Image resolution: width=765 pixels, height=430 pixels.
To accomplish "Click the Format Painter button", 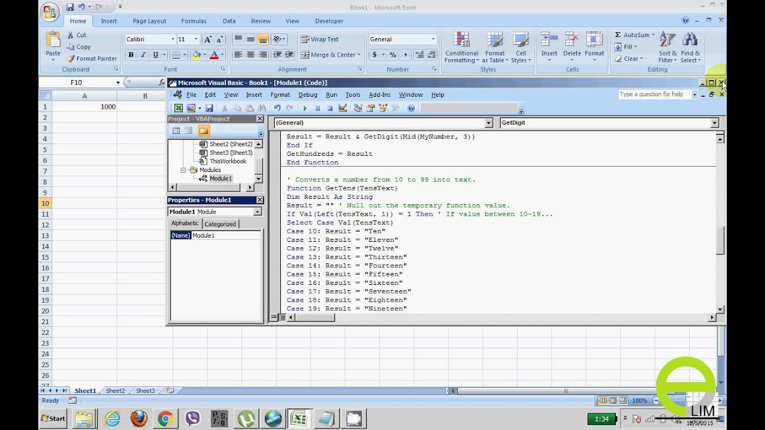I will [91, 59].
